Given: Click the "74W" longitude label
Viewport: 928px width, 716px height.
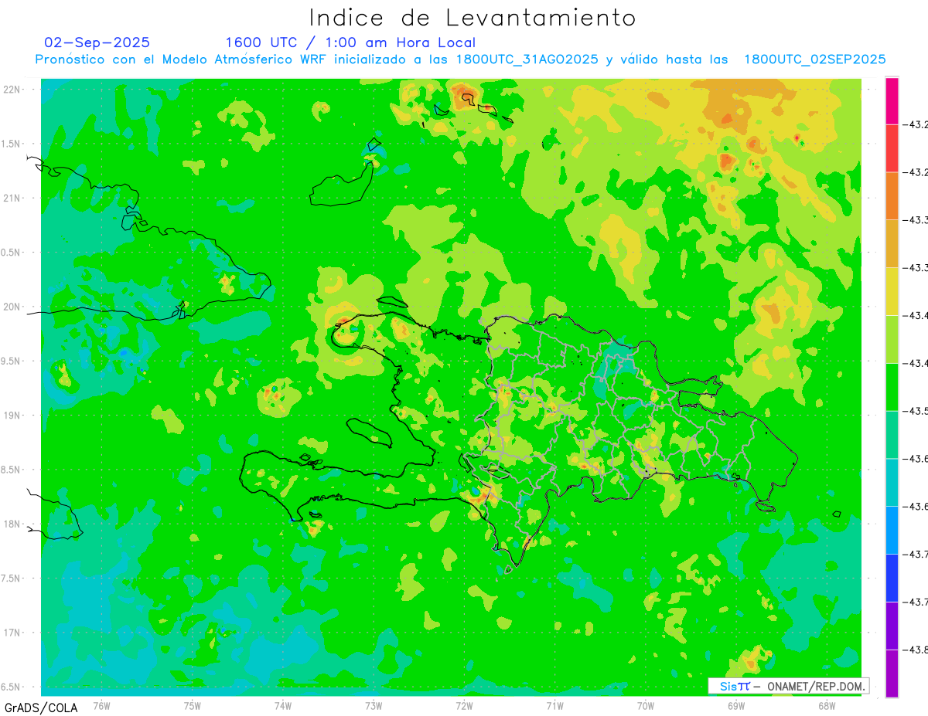Looking at the screenshot, I should [283, 705].
